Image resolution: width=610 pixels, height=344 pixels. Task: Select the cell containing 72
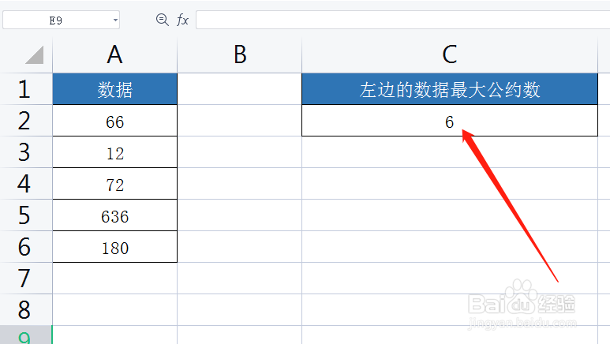tap(115, 185)
